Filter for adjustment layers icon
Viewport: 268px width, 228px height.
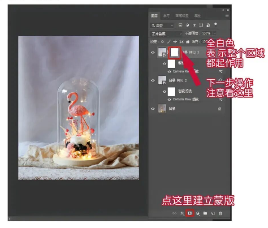click(x=187, y=25)
